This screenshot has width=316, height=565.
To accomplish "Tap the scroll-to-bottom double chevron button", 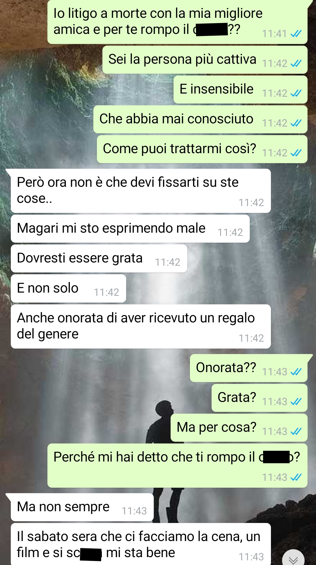I will coord(293,558).
